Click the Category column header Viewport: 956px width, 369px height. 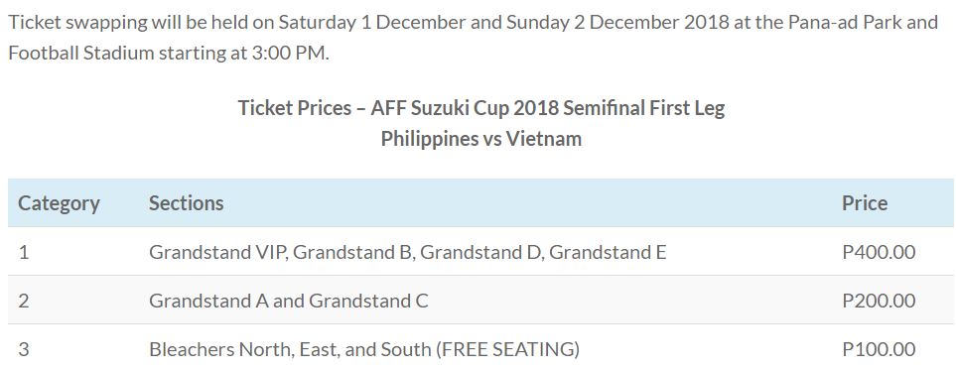click(59, 202)
